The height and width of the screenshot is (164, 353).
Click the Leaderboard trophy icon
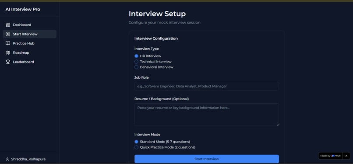tap(8, 62)
